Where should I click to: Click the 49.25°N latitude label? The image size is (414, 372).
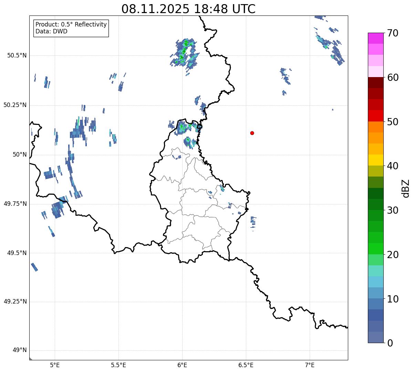coord(15,302)
